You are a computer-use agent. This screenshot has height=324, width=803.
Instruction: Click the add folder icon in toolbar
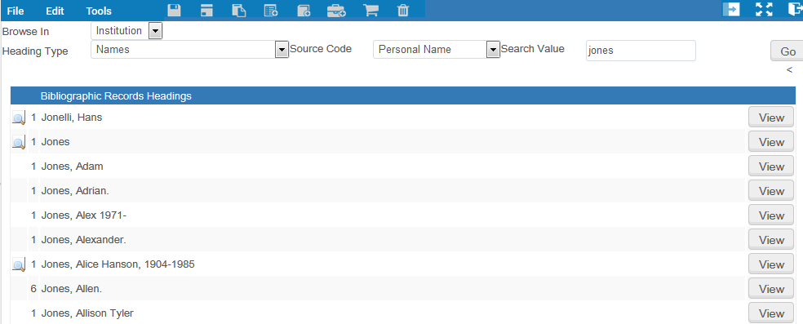[304, 11]
